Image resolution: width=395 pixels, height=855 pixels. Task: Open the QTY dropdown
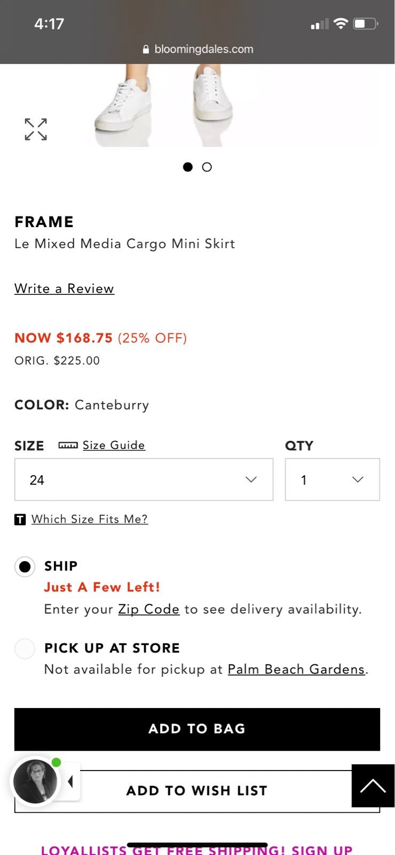(333, 479)
